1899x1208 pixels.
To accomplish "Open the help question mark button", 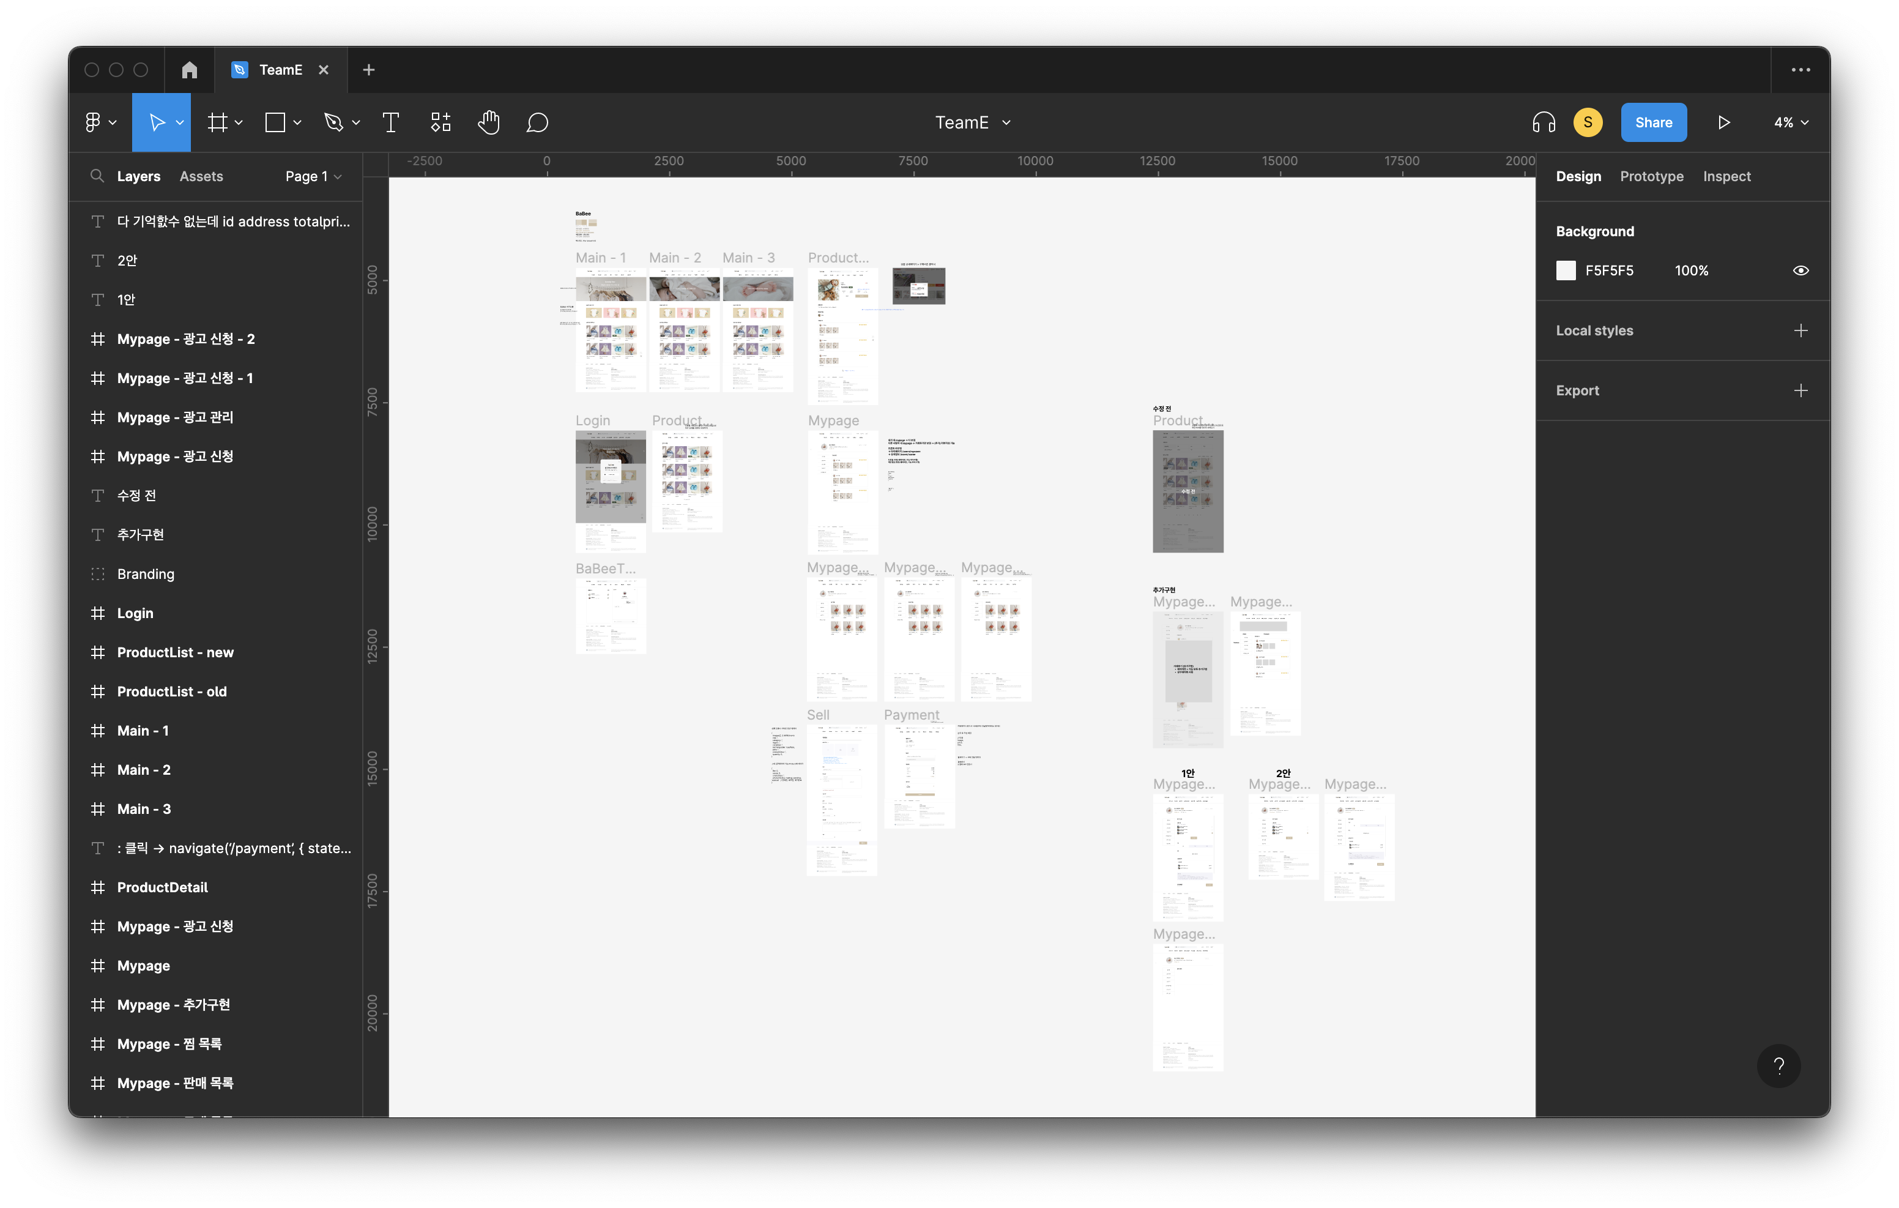I will point(1778,1066).
